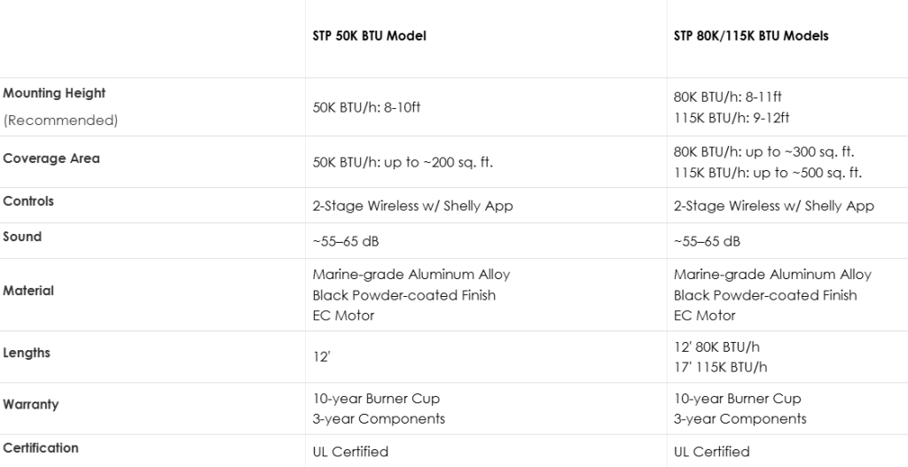
Task: Click the 17' 115K BTU/h length text
Action: coord(720,367)
